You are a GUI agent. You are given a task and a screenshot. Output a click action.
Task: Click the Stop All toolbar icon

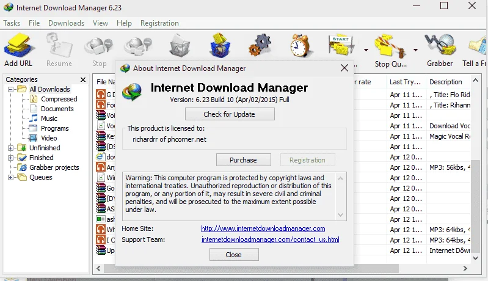click(138, 46)
